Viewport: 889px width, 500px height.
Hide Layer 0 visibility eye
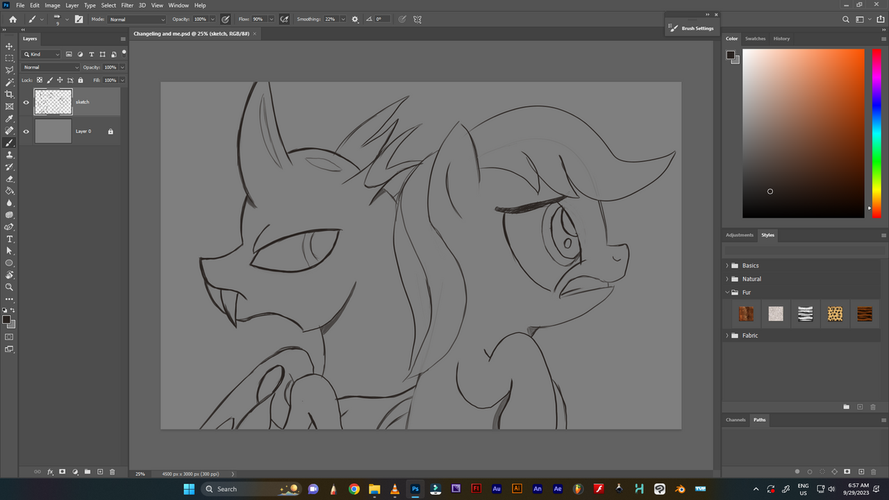[x=26, y=131]
